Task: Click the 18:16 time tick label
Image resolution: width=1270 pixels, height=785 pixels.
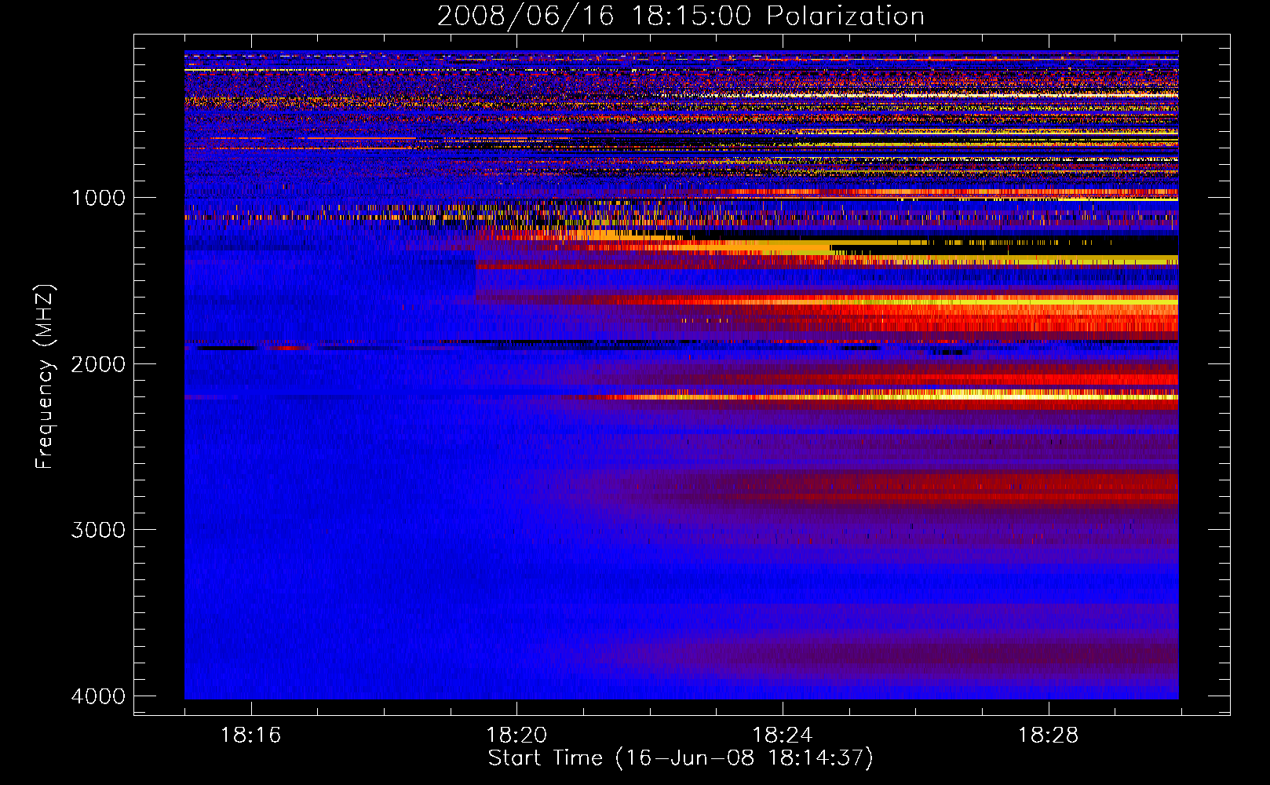Action: (x=250, y=736)
